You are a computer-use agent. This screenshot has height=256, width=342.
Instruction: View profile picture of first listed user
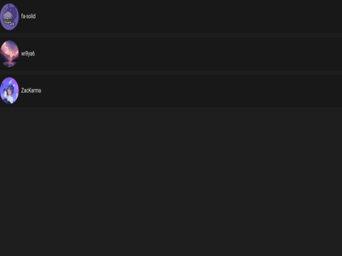tap(9, 16)
